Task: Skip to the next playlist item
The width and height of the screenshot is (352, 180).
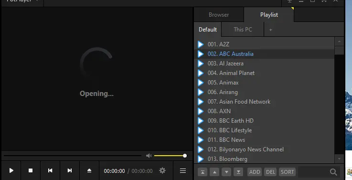Action: pos(70,170)
